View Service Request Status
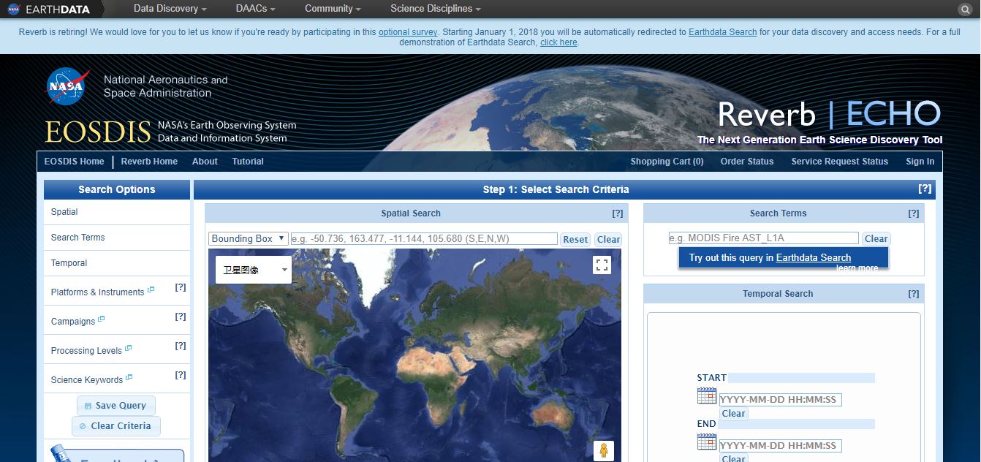The image size is (981, 462). 840,162
